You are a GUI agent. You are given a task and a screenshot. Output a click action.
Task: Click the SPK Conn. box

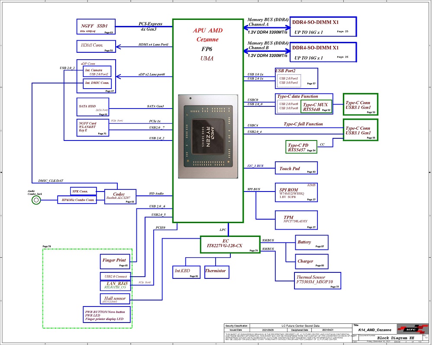click(83, 191)
